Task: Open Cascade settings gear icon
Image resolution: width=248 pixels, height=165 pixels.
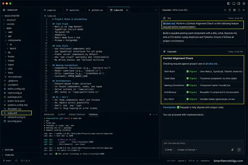Action: pos(234,10)
